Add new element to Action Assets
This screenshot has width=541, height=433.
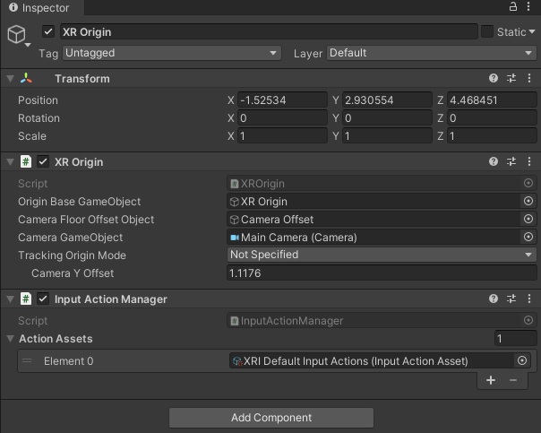[x=491, y=380]
